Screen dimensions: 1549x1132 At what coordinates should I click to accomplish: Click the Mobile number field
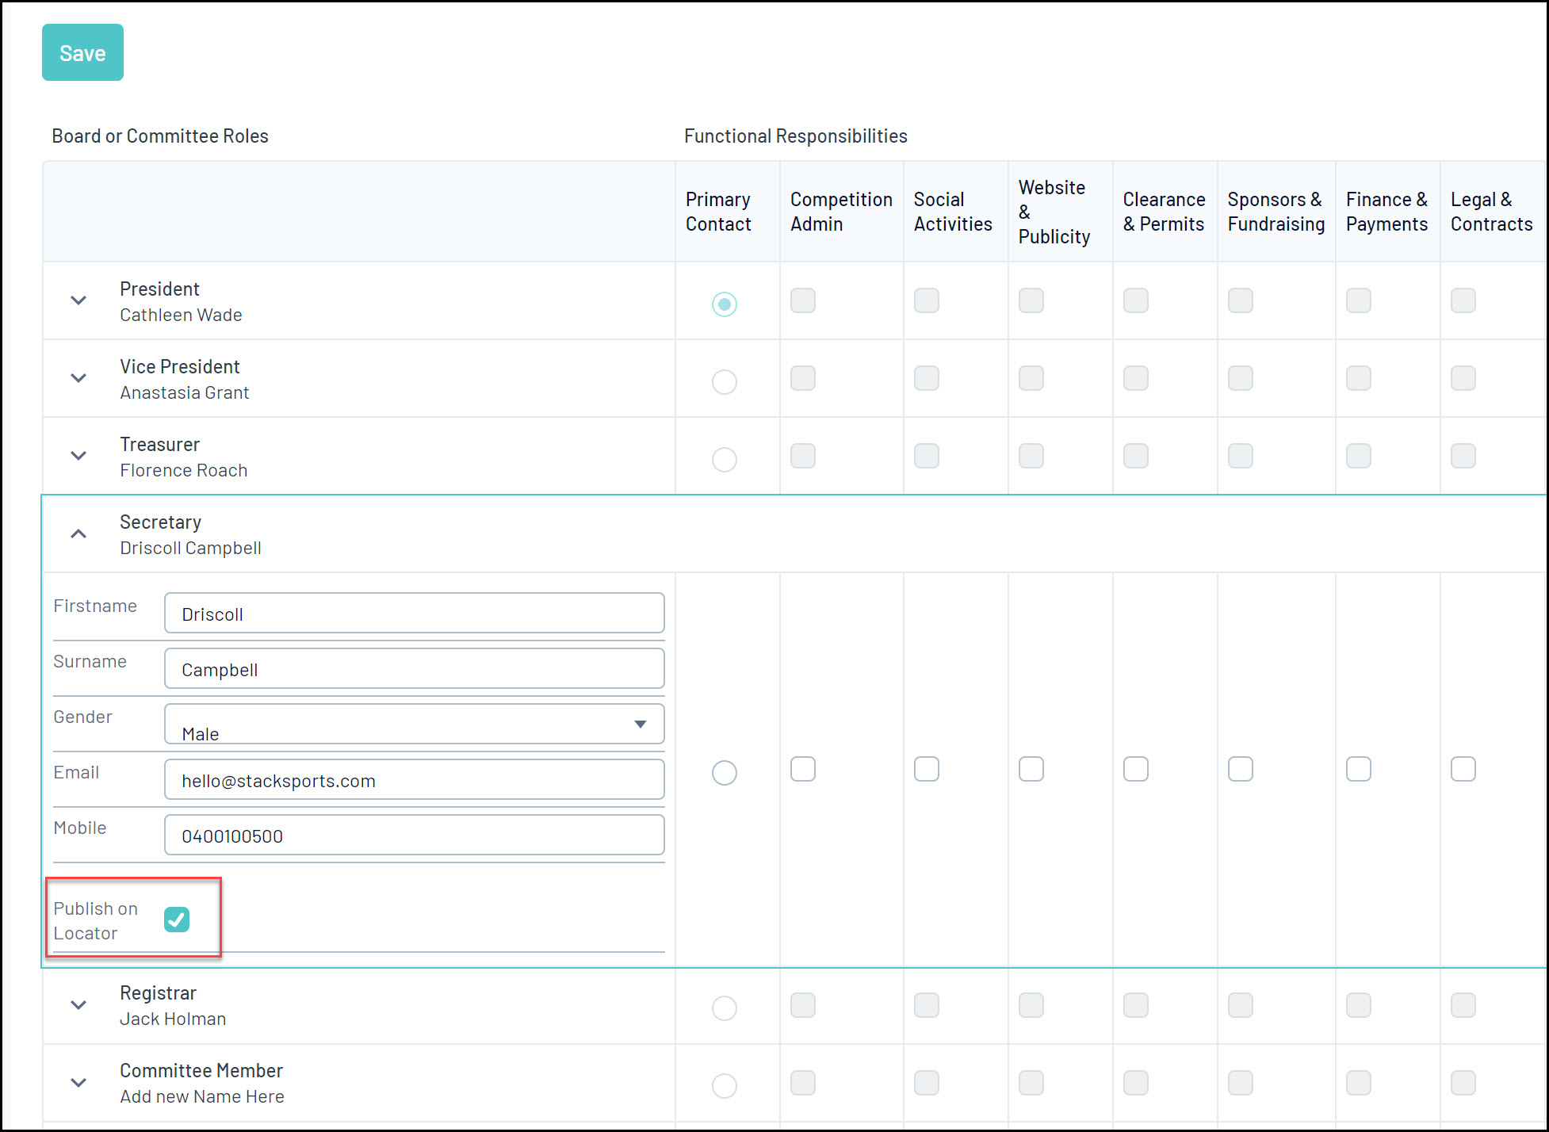(414, 836)
